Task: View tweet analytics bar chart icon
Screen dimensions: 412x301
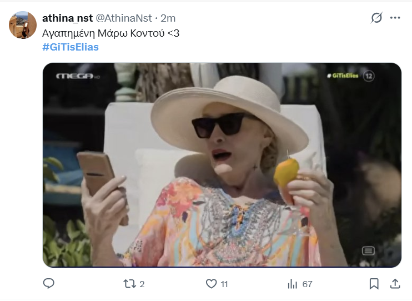Action: tap(293, 284)
